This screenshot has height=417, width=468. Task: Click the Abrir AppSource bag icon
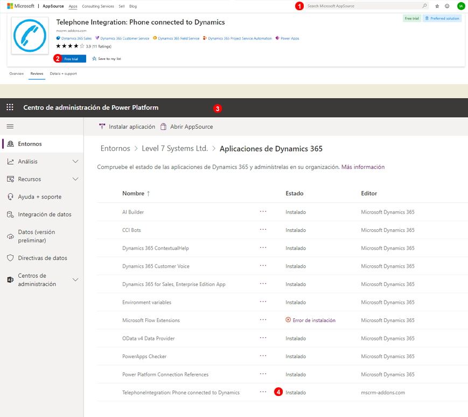coord(163,126)
